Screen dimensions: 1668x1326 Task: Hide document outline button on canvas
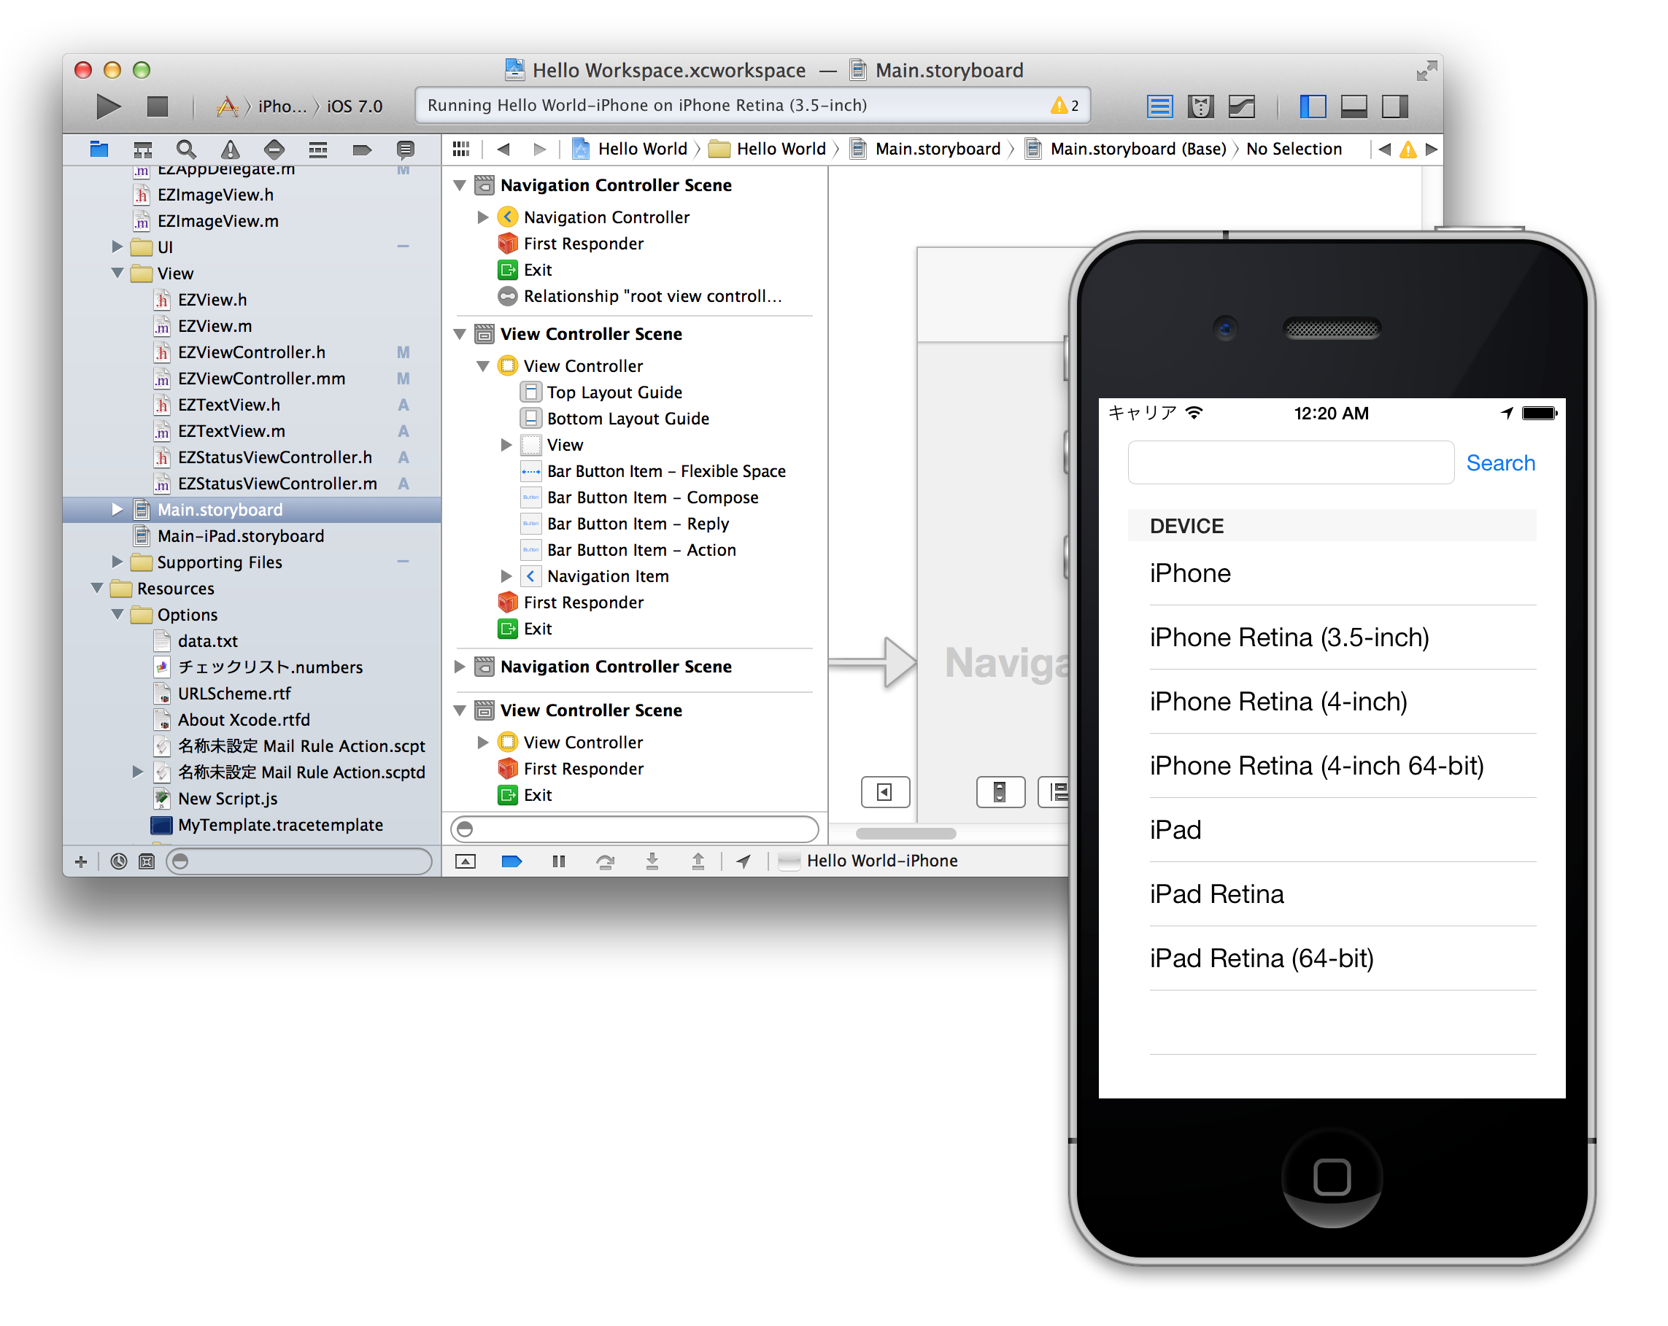[x=885, y=791]
